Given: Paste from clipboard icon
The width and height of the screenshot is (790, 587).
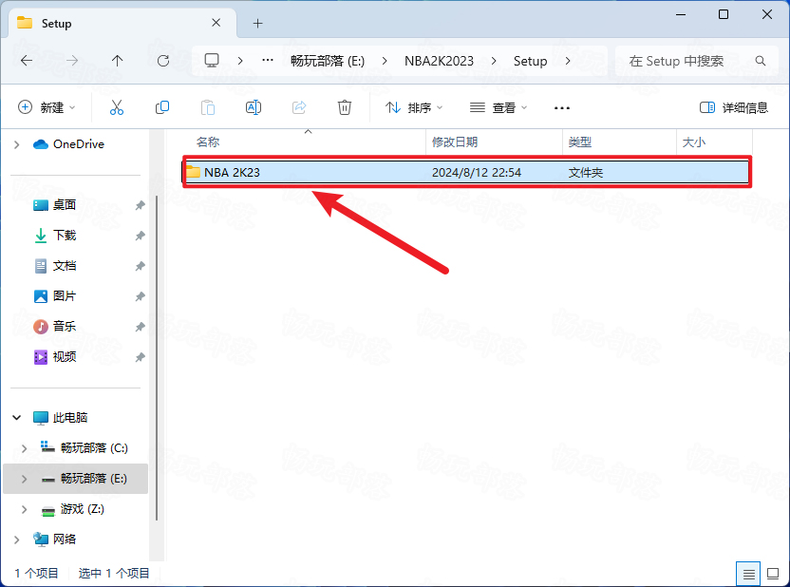Looking at the screenshot, I should [x=208, y=107].
